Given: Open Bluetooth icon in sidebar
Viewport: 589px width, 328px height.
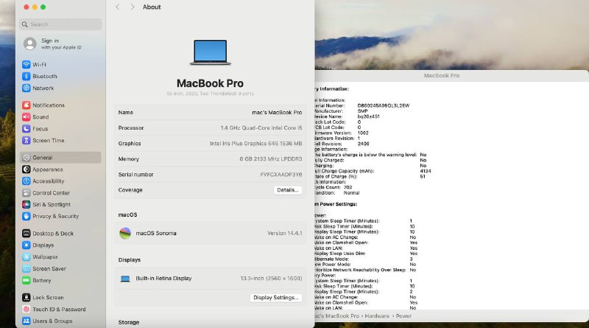Looking at the screenshot, I should pyautogui.click(x=27, y=77).
